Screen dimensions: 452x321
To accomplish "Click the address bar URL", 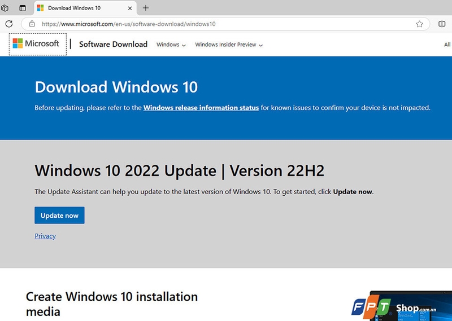I will click(x=129, y=24).
